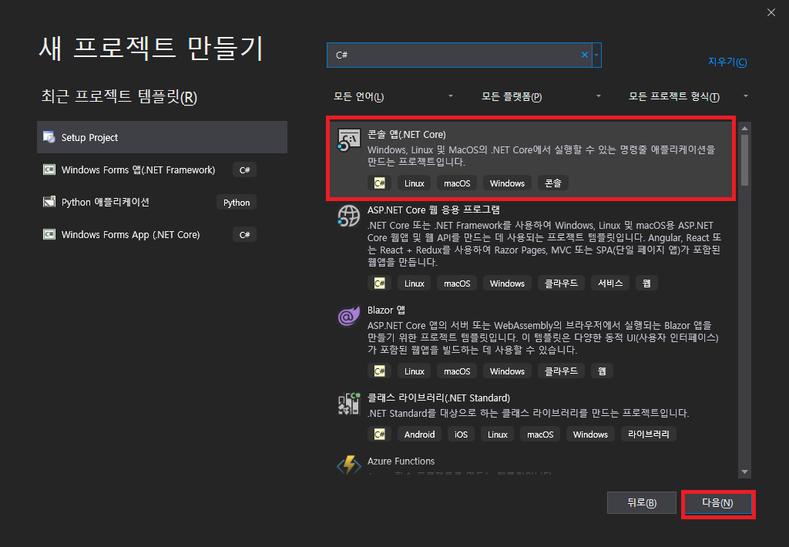Click the Windows tag under 콘솔 앱
This screenshot has height=547, width=789.
[x=507, y=183]
